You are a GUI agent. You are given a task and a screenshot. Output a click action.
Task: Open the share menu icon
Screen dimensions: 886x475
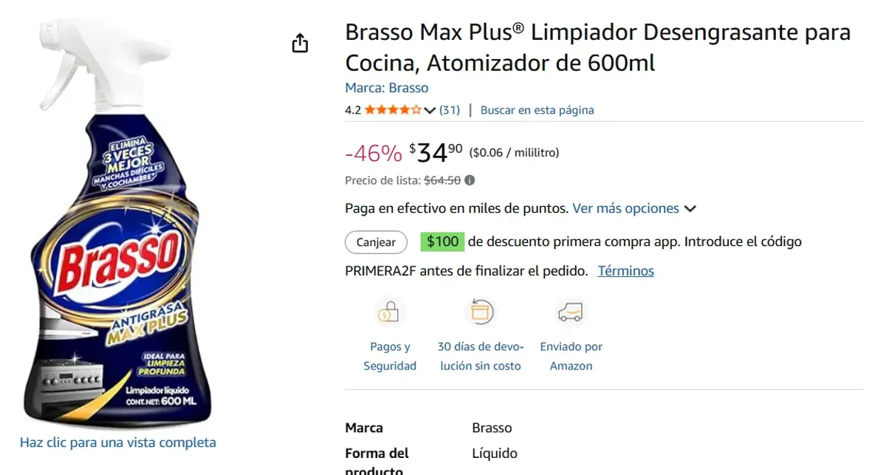pyautogui.click(x=300, y=43)
